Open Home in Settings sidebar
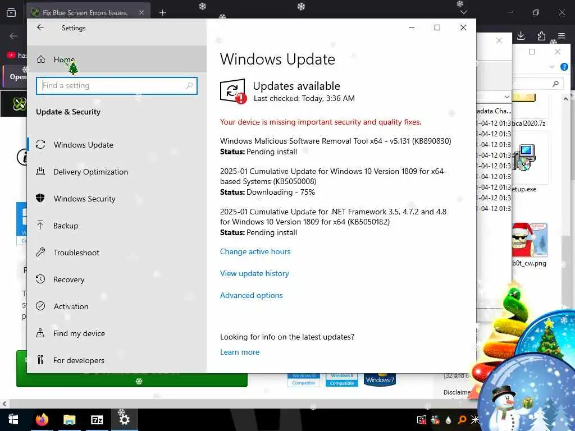This screenshot has height=431, width=575. click(117, 59)
